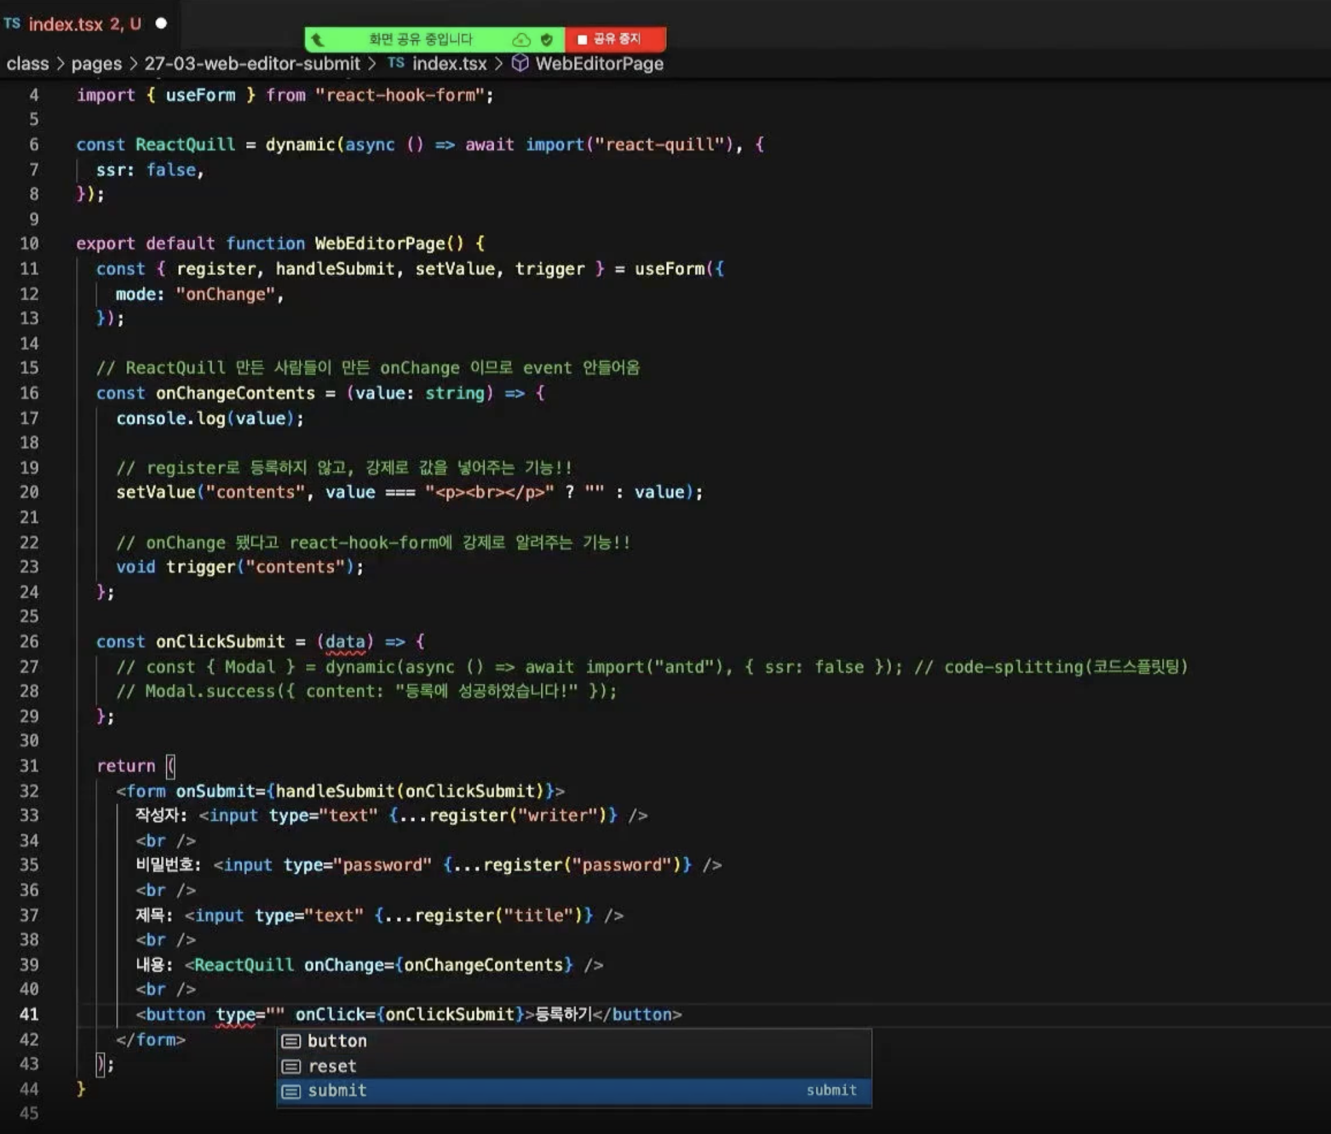Click trigger("contents") on line 23
This screenshot has width=1331, height=1134.
click(260, 568)
